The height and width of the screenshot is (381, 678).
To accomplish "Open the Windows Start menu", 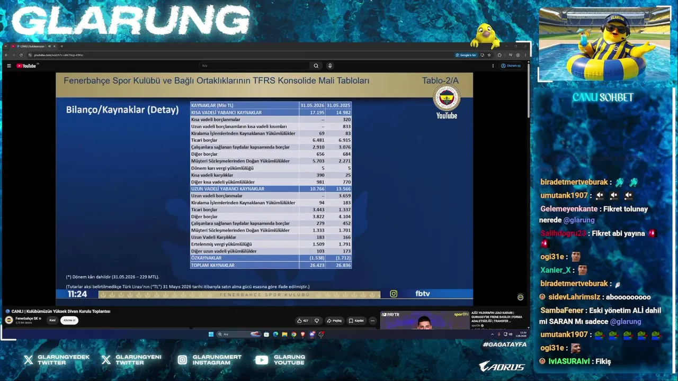I will pyautogui.click(x=211, y=334).
